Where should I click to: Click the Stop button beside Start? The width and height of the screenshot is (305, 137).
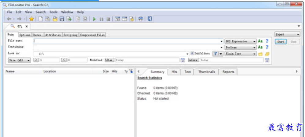293,42
